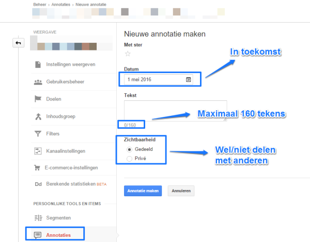Select the Privé radio button
The width and height of the screenshot is (310, 242).
pyautogui.click(x=129, y=159)
